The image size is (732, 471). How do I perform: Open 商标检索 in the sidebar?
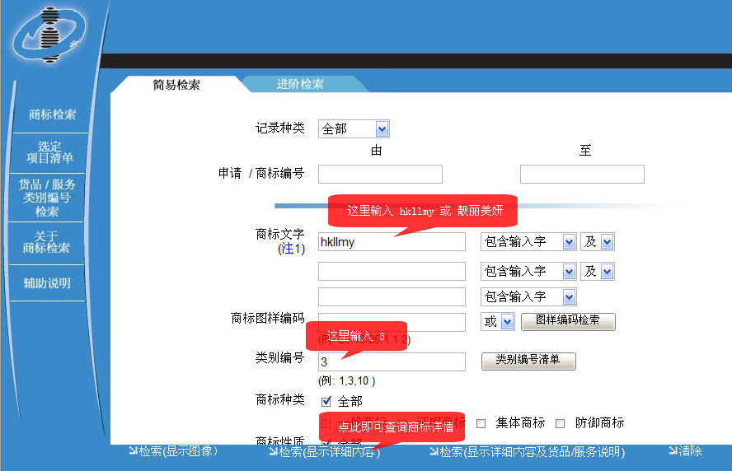click(53, 114)
